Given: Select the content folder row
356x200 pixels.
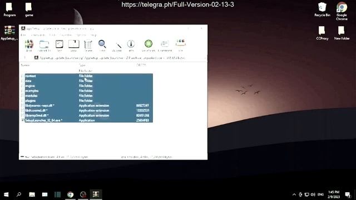Looking at the screenshot, I should 86,76.
